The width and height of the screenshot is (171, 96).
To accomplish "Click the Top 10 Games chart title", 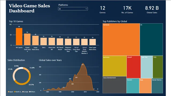I will (16, 21).
